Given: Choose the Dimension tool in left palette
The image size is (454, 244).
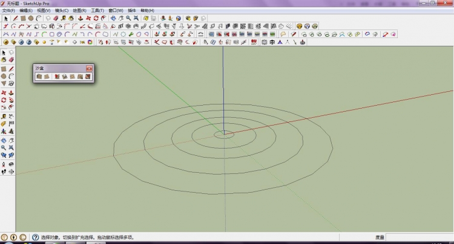Looking at the screenshot, I should (x=11, y=117).
